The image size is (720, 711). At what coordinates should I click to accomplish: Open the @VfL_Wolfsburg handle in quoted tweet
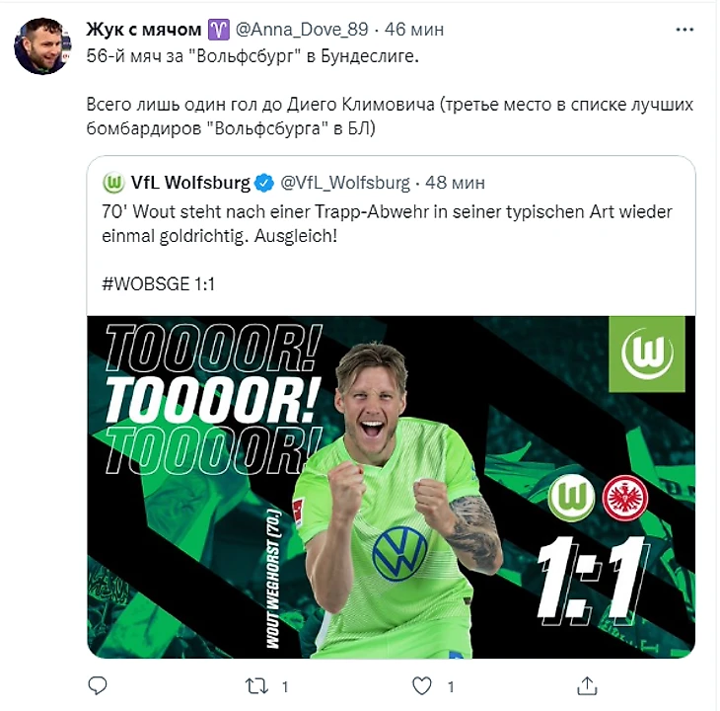345,183
